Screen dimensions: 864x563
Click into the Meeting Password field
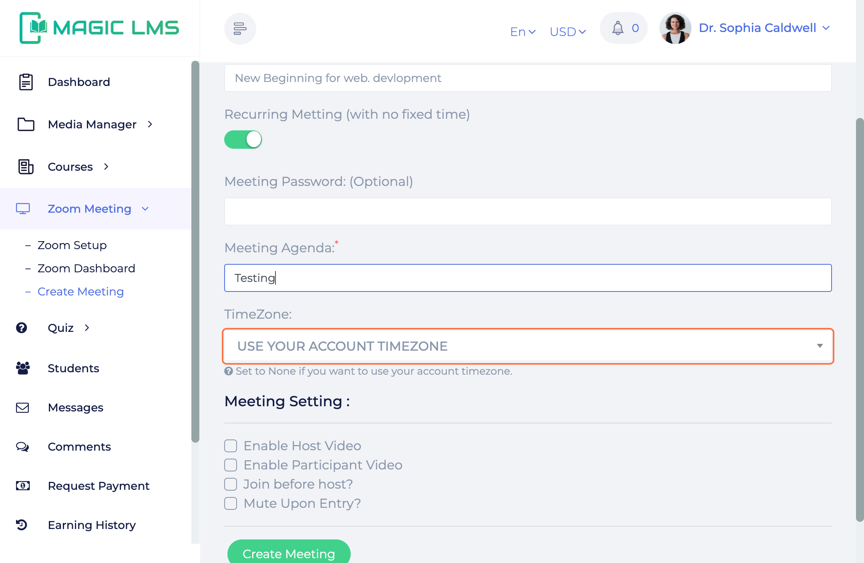pyautogui.click(x=528, y=212)
